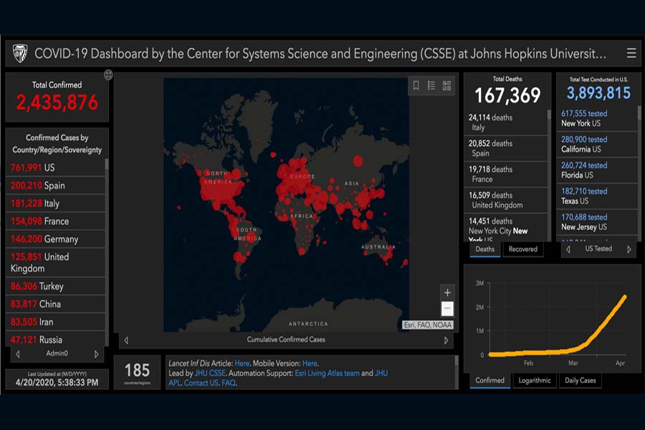The height and width of the screenshot is (430, 645).
Task: Select Germany in the country list
Action: click(x=55, y=239)
